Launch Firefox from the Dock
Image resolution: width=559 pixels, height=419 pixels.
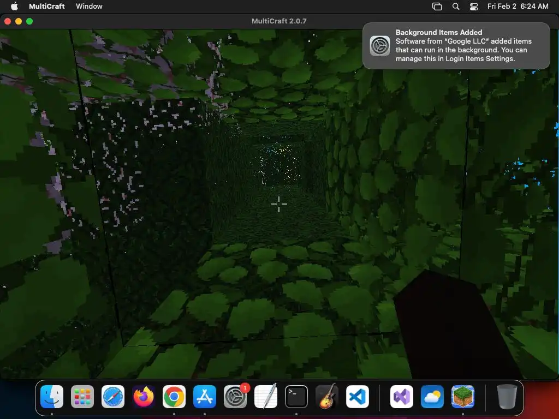tap(144, 397)
